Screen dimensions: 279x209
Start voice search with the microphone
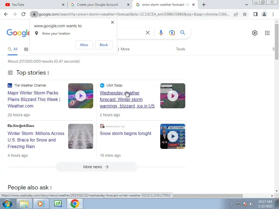coord(161,33)
